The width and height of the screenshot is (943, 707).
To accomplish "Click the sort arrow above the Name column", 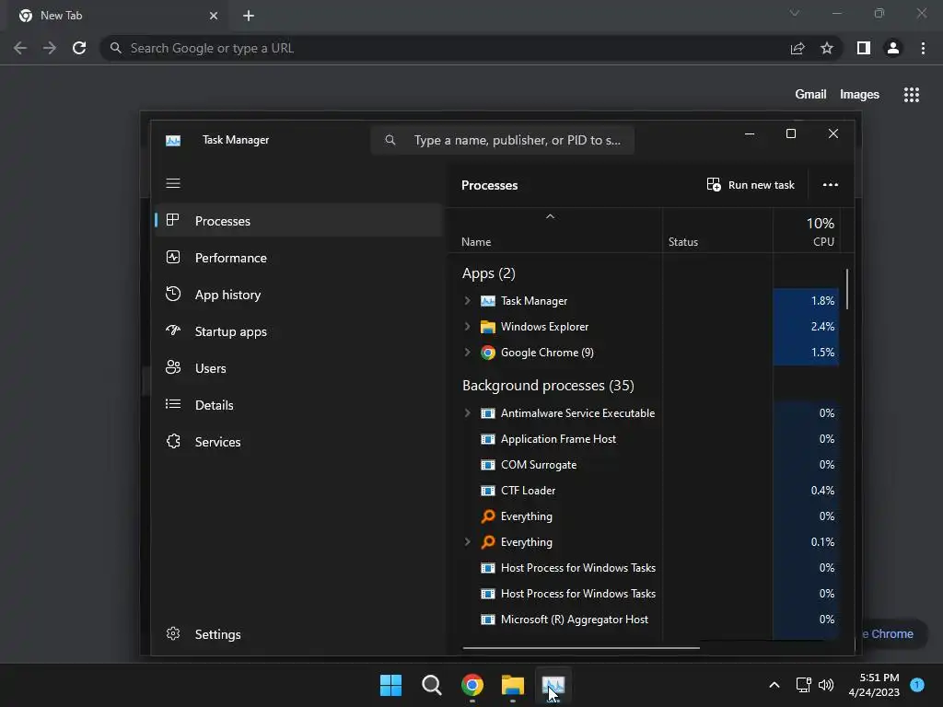I will [550, 216].
